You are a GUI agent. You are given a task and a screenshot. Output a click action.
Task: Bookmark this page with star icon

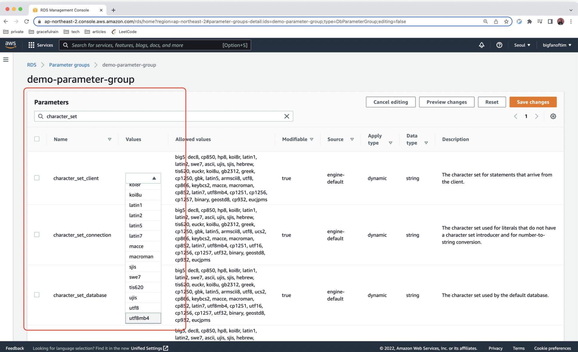tap(506, 21)
